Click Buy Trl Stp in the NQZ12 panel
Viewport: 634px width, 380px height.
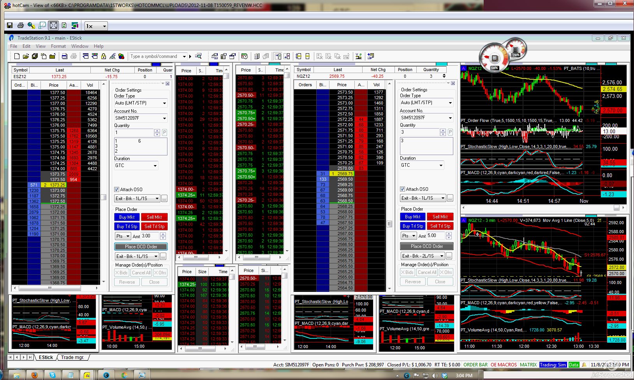413,226
